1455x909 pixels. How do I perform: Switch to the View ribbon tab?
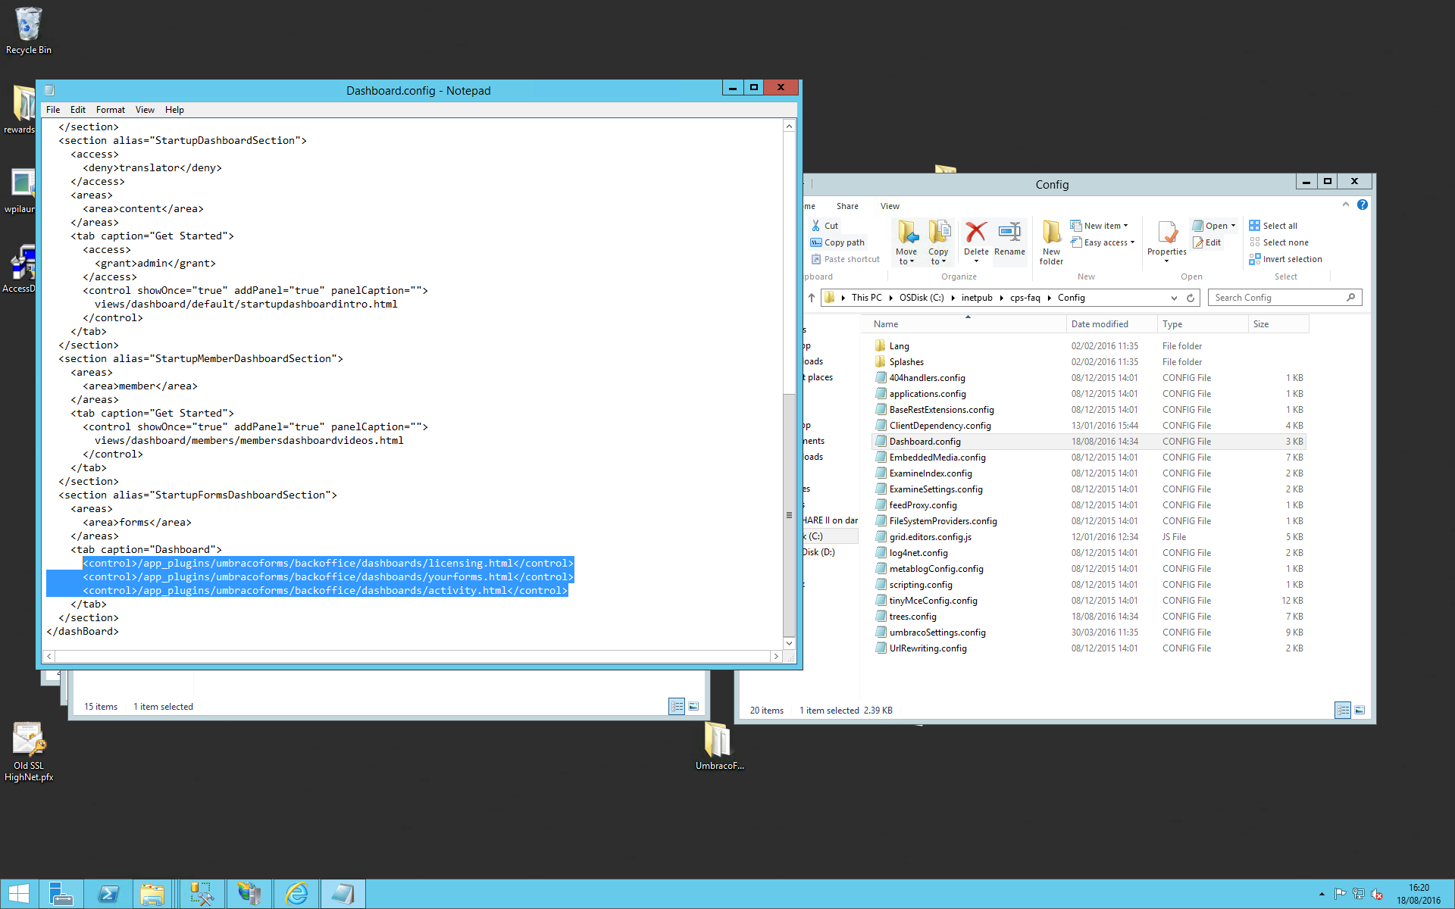click(x=890, y=206)
